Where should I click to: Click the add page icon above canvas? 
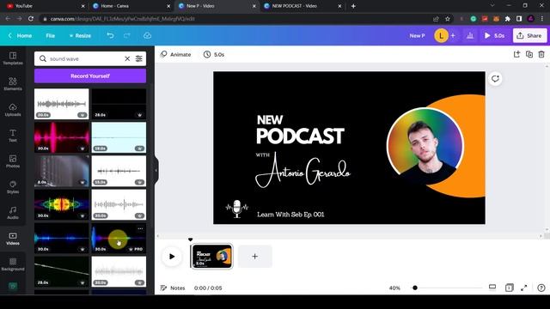click(x=516, y=54)
